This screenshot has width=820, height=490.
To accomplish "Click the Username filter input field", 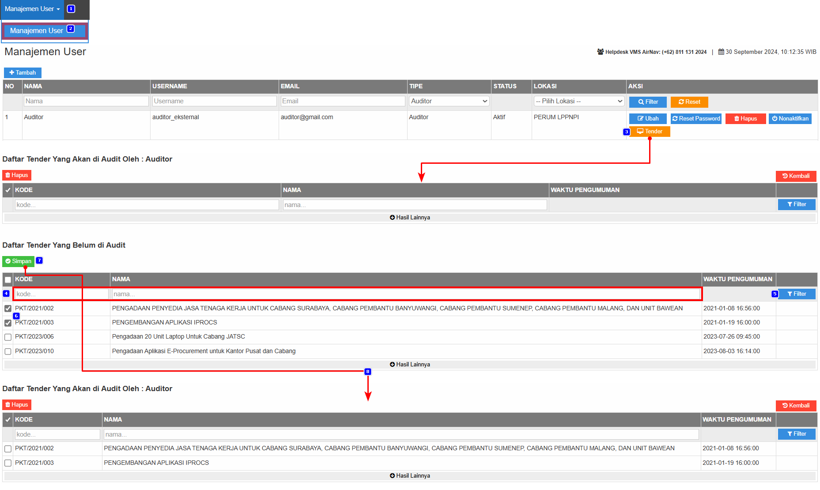I will 215,101.
